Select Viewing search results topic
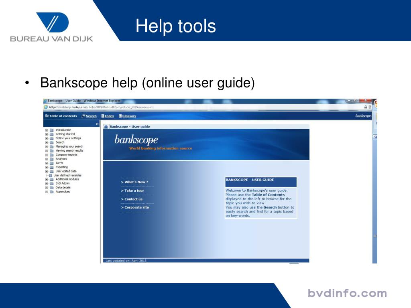This screenshot has height=308, width=411. (69, 151)
